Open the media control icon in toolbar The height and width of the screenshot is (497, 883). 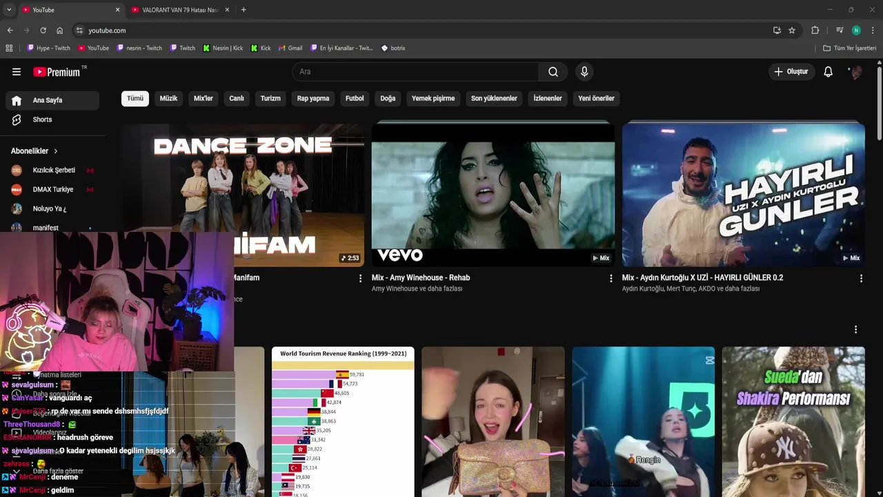pyautogui.click(x=840, y=30)
